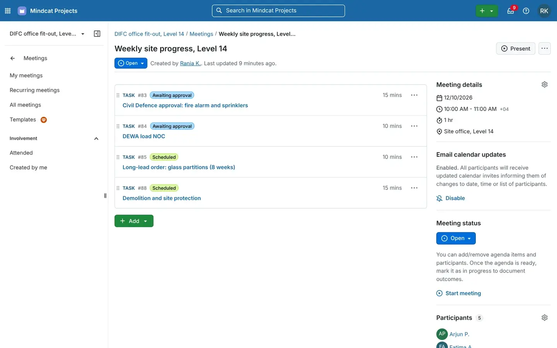Change Meeting status Open dropdown
The height and width of the screenshot is (348, 557).
(456, 238)
